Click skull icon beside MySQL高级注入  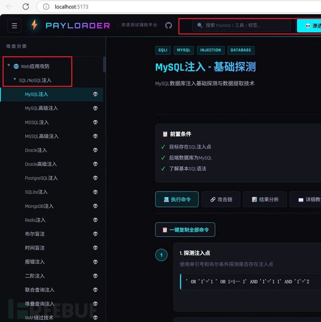(95, 108)
